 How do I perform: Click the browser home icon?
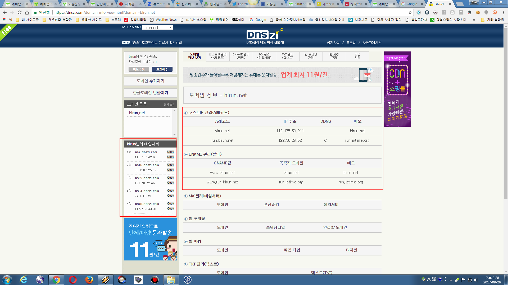click(27, 12)
